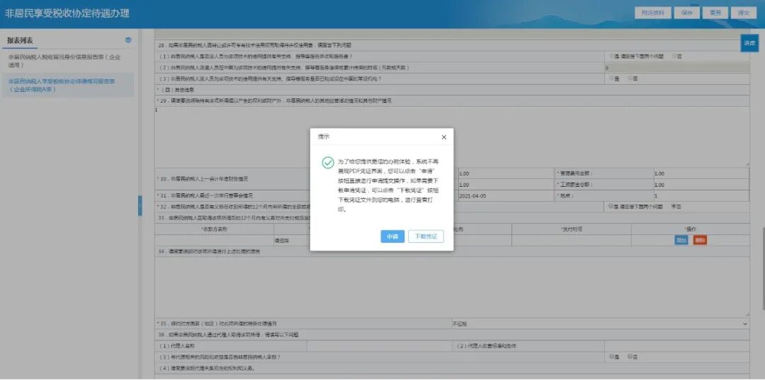Click the 下载凭证 button in the dialog
This screenshot has width=765, height=380.
[426, 236]
